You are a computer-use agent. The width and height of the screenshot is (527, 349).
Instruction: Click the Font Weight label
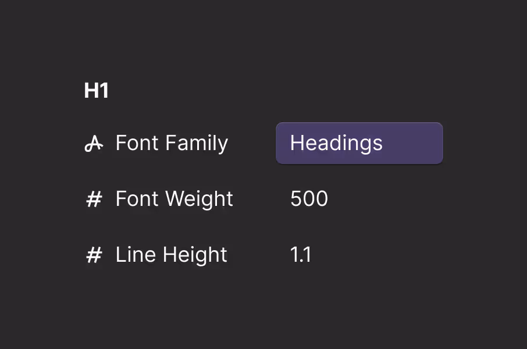[x=174, y=199]
